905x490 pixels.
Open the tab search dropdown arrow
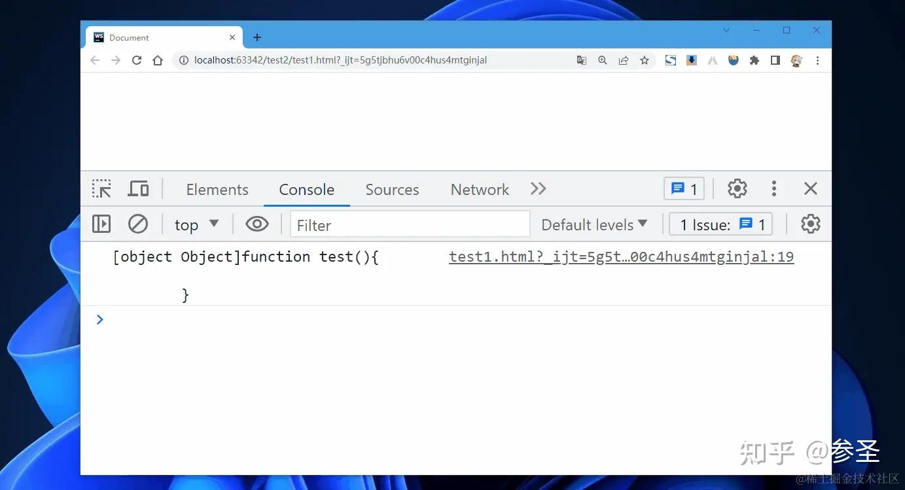[x=726, y=30]
